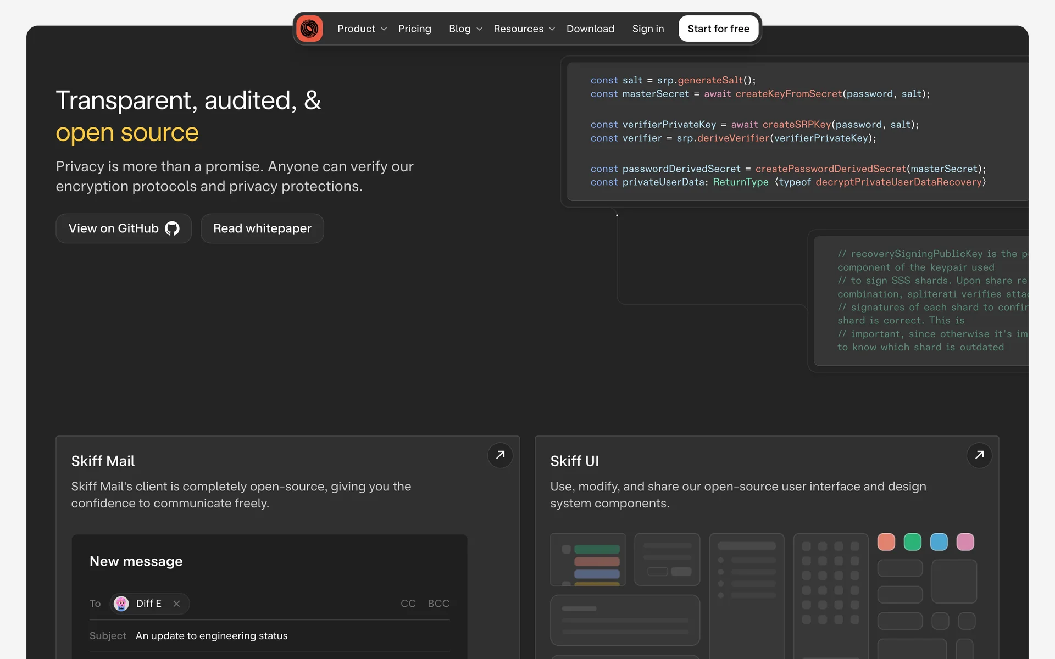1055x659 pixels.
Task: Open the Download page
Action: tap(590, 29)
